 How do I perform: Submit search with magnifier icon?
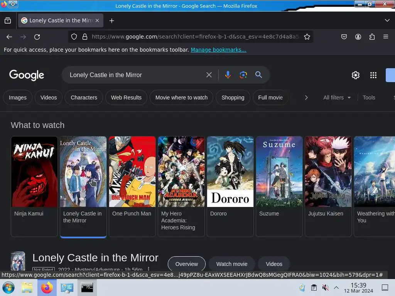pyautogui.click(x=258, y=75)
